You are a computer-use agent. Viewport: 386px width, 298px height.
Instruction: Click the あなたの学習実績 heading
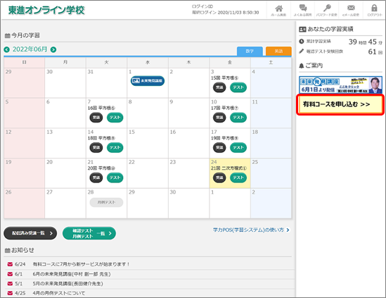coord(330,29)
